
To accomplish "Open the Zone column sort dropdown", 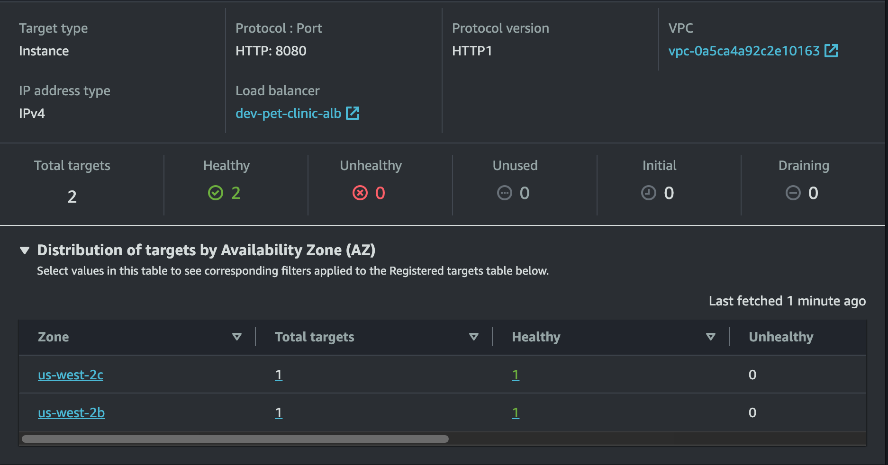I will [x=237, y=337].
